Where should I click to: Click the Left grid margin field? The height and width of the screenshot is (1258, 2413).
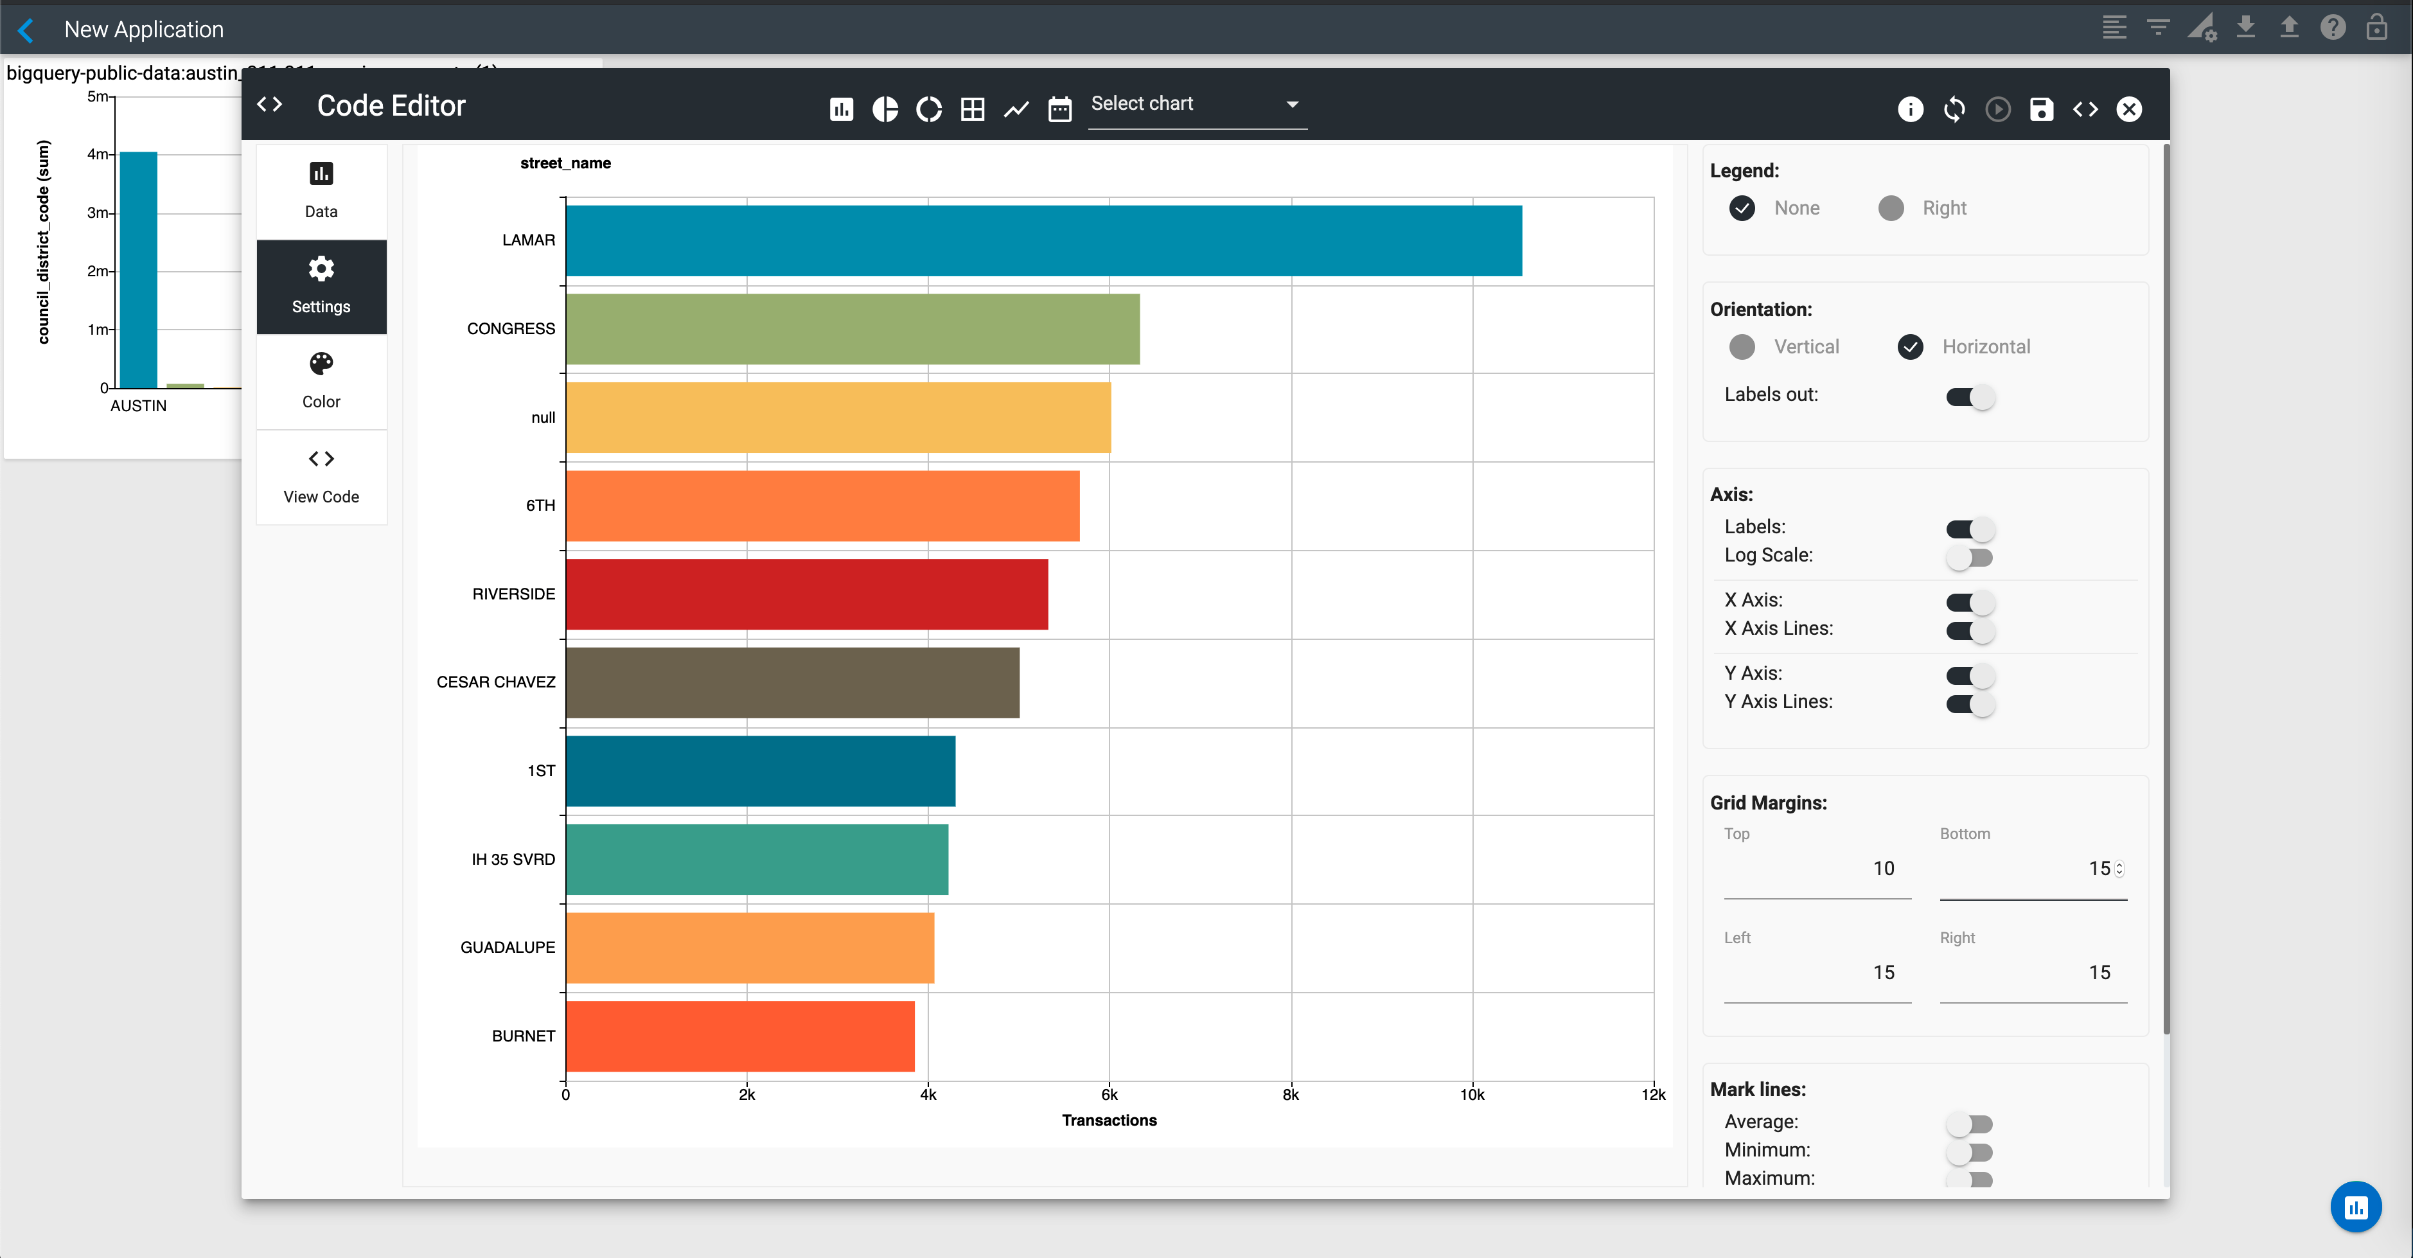[1817, 973]
